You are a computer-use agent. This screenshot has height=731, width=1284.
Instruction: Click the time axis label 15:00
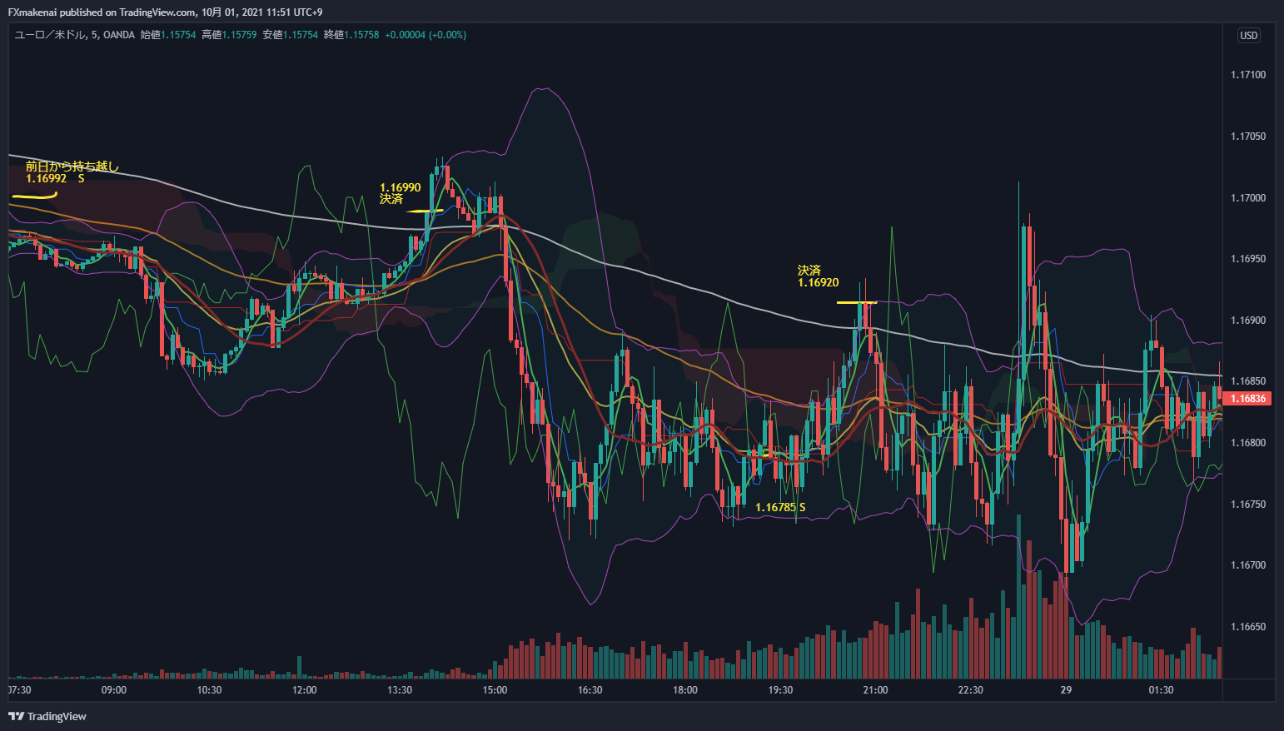[x=495, y=690]
